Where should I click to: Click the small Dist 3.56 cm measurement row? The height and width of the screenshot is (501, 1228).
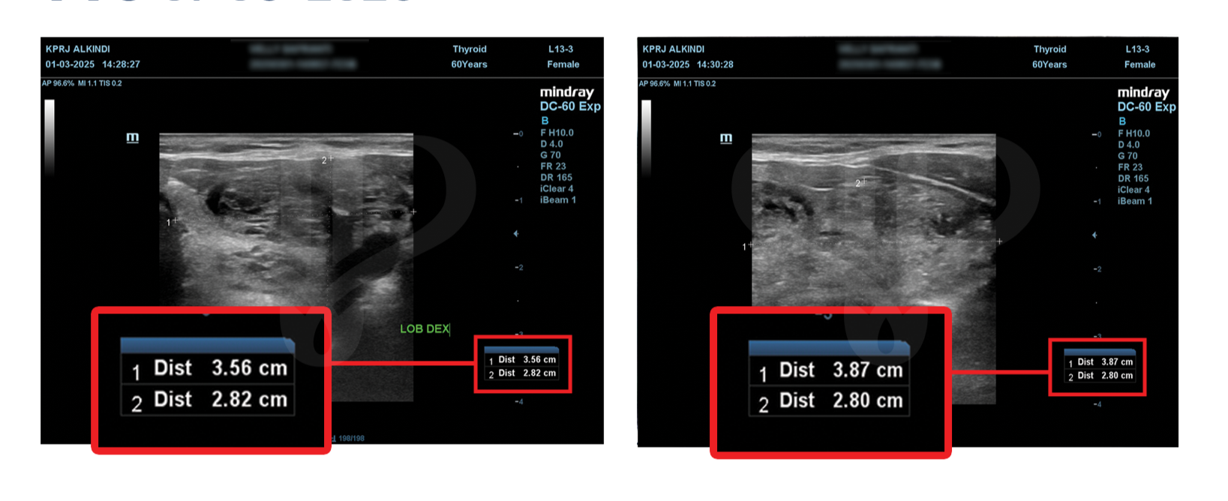click(523, 360)
